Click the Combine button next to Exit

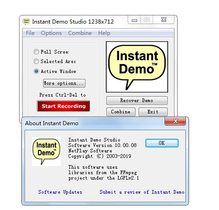(x=121, y=112)
